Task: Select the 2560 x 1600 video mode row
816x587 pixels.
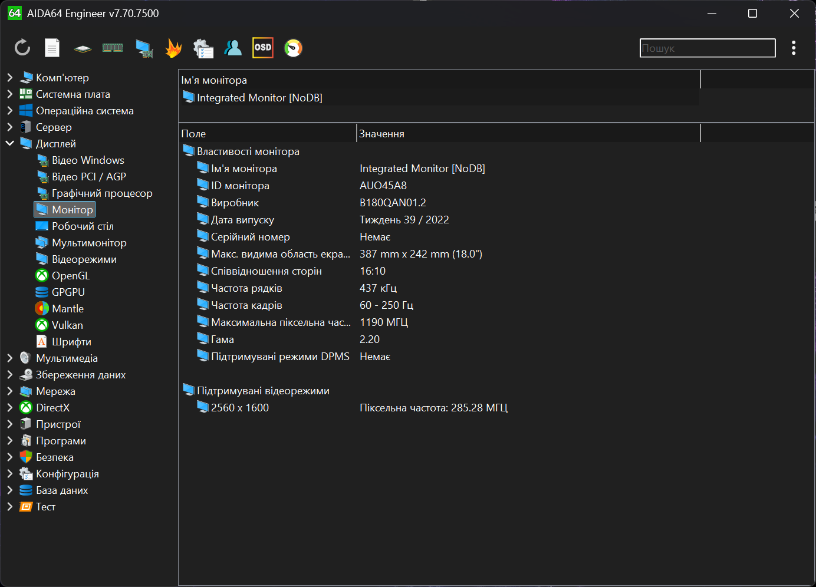Action: pos(240,407)
